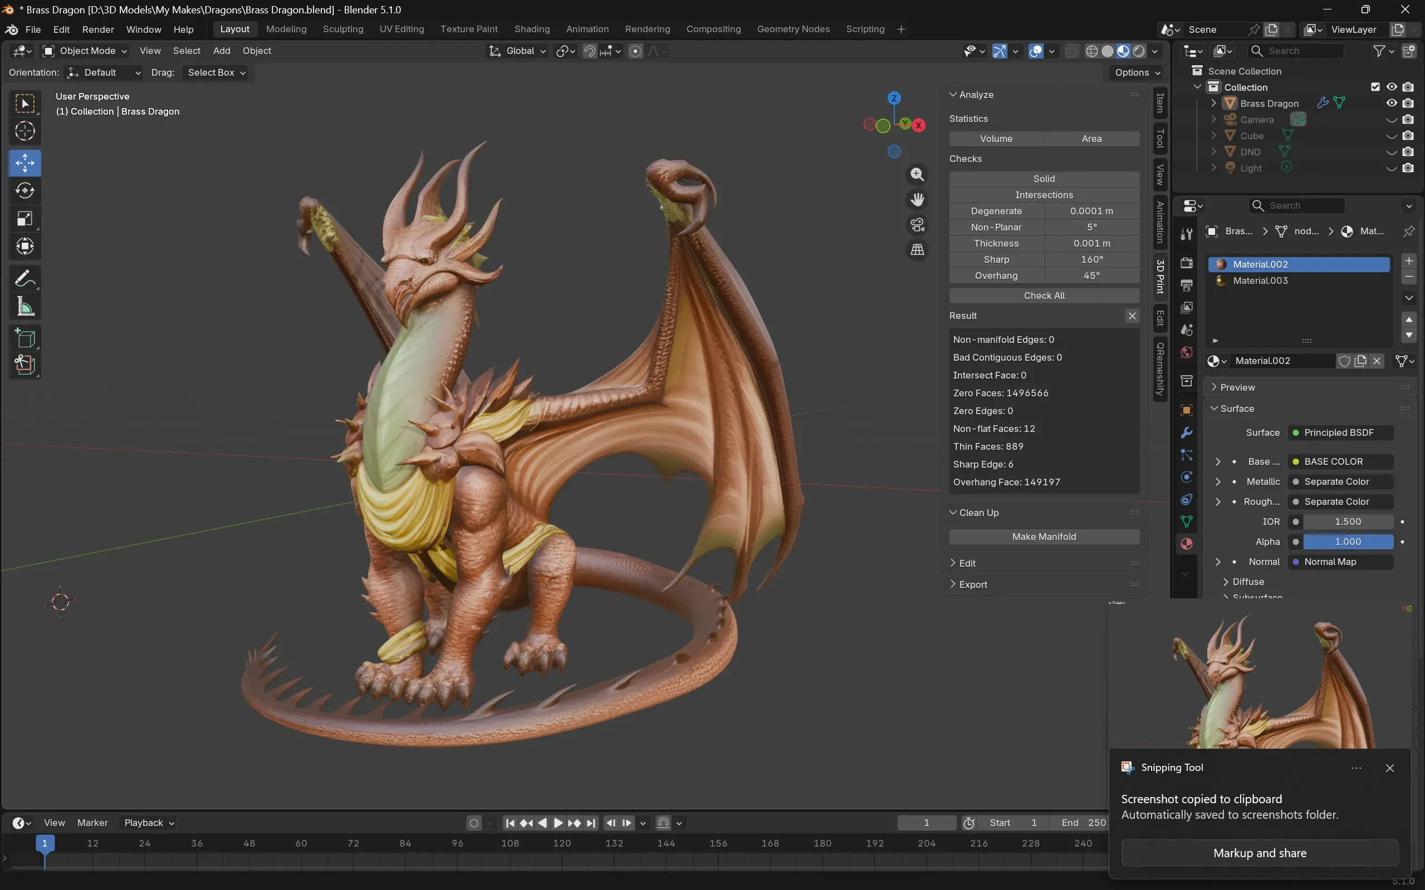Switch to wireframe viewport shading

click(1091, 51)
